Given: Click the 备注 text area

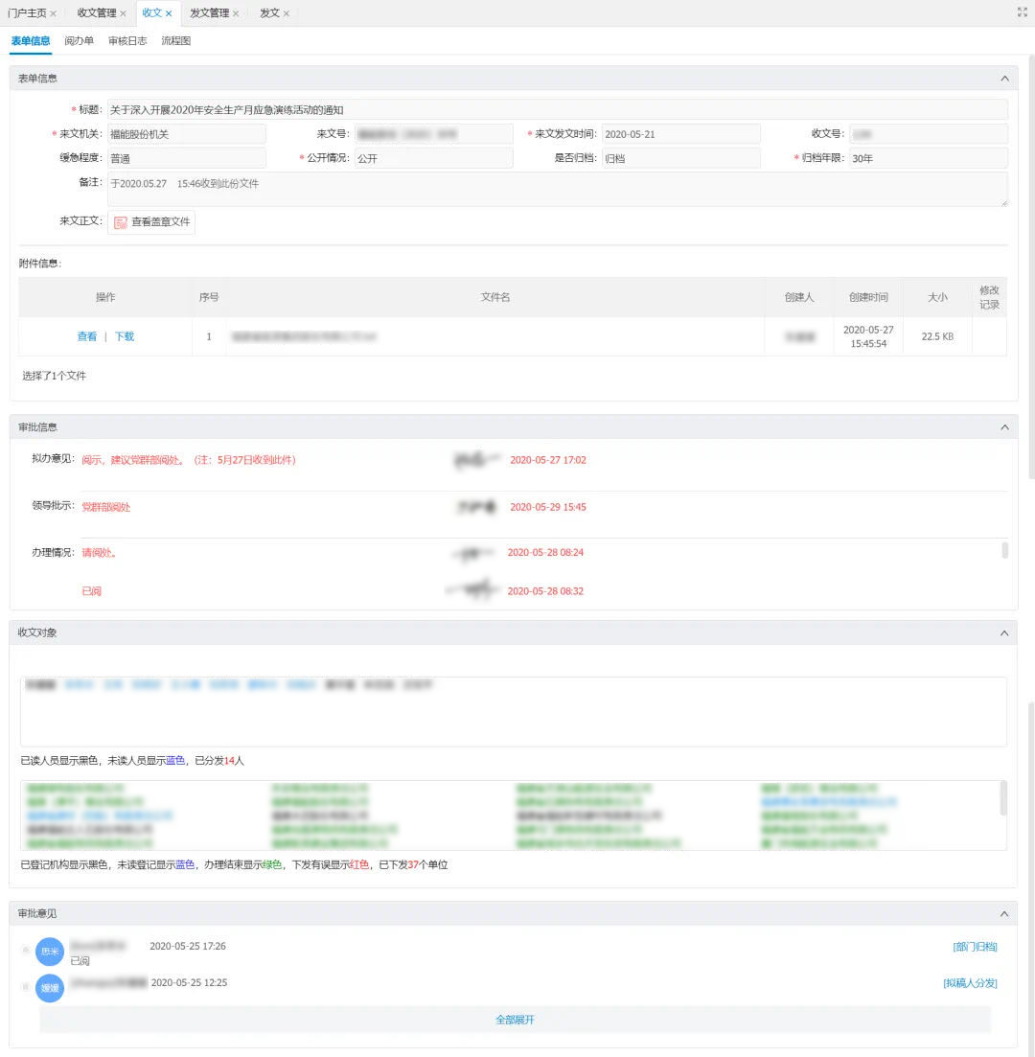Looking at the screenshot, I should click(x=558, y=190).
